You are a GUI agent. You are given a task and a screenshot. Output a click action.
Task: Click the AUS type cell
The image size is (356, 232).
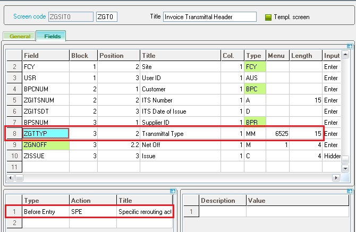pos(255,78)
